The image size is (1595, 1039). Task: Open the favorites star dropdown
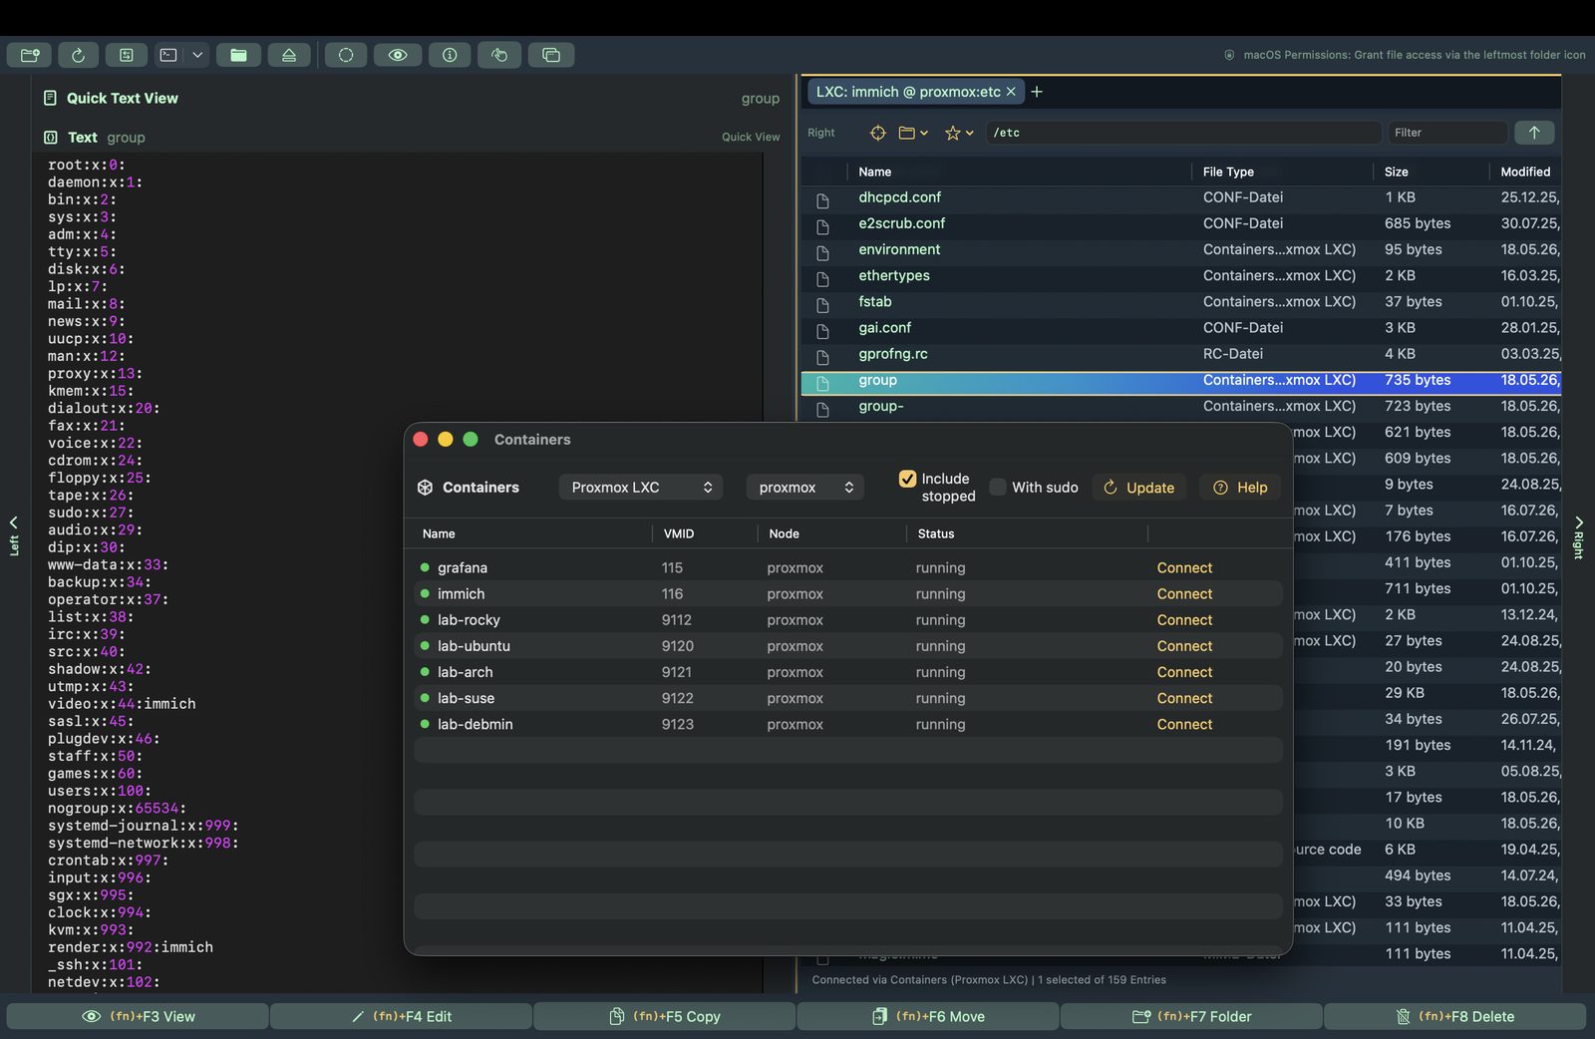[x=959, y=133]
